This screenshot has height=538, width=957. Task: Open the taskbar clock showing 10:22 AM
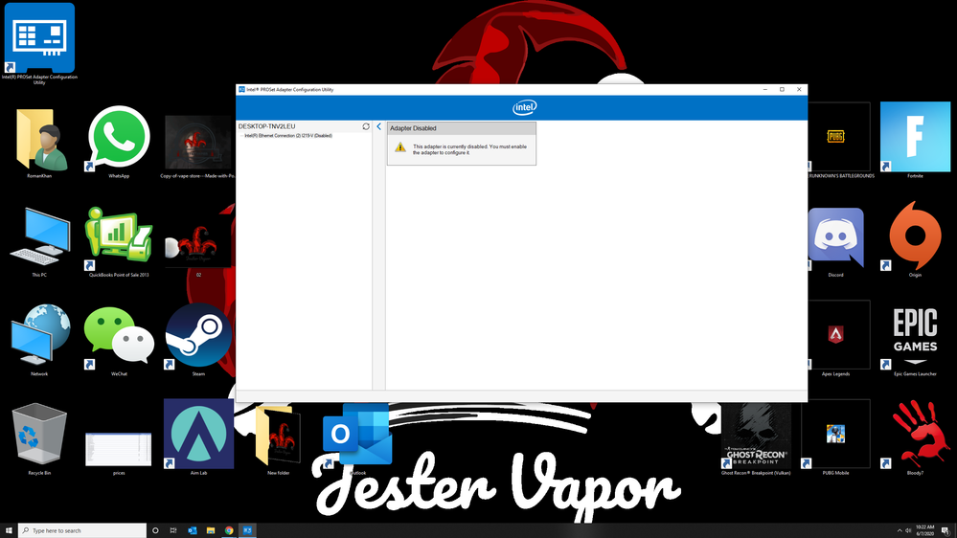tap(925, 530)
